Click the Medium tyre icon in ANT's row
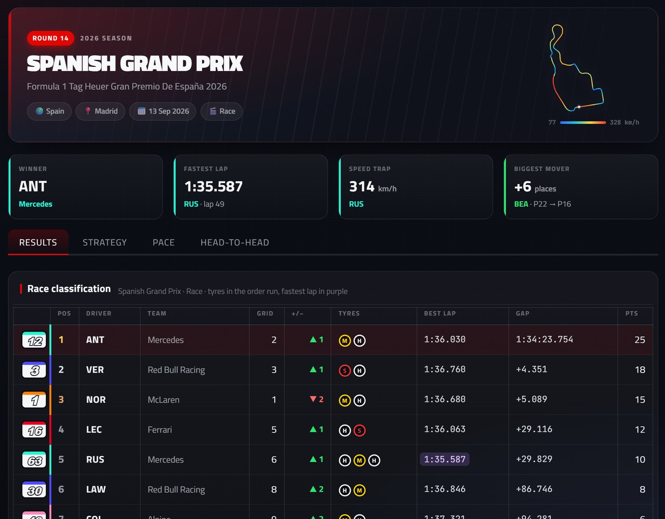Screen dimensions: 665x519 point(345,341)
